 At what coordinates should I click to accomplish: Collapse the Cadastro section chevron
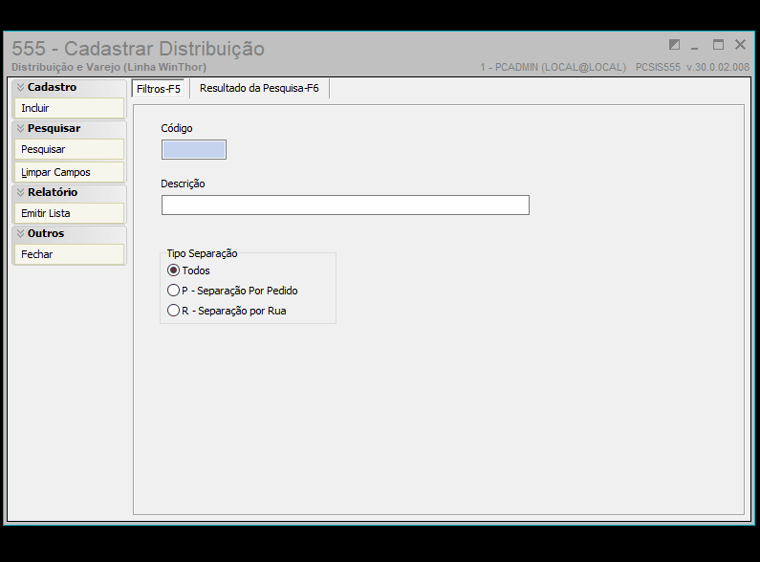tap(20, 87)
